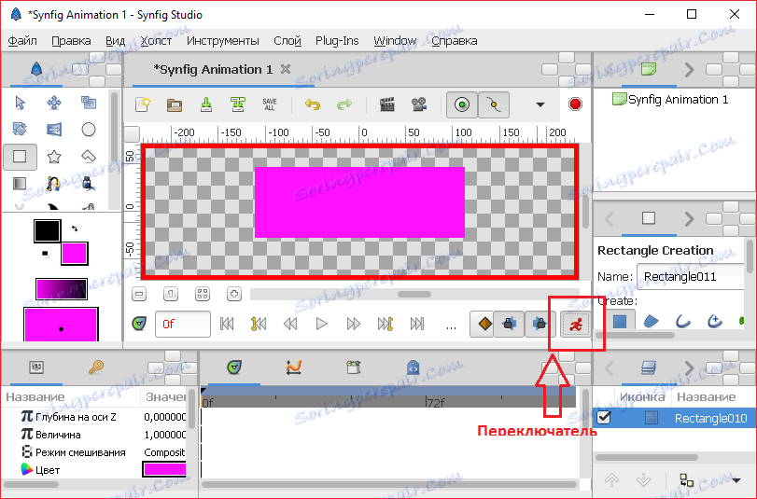The height and width of the screenshot is (499, 757).
Task: Select the Fill bucket tool
Action: click(x=89, y=184)
